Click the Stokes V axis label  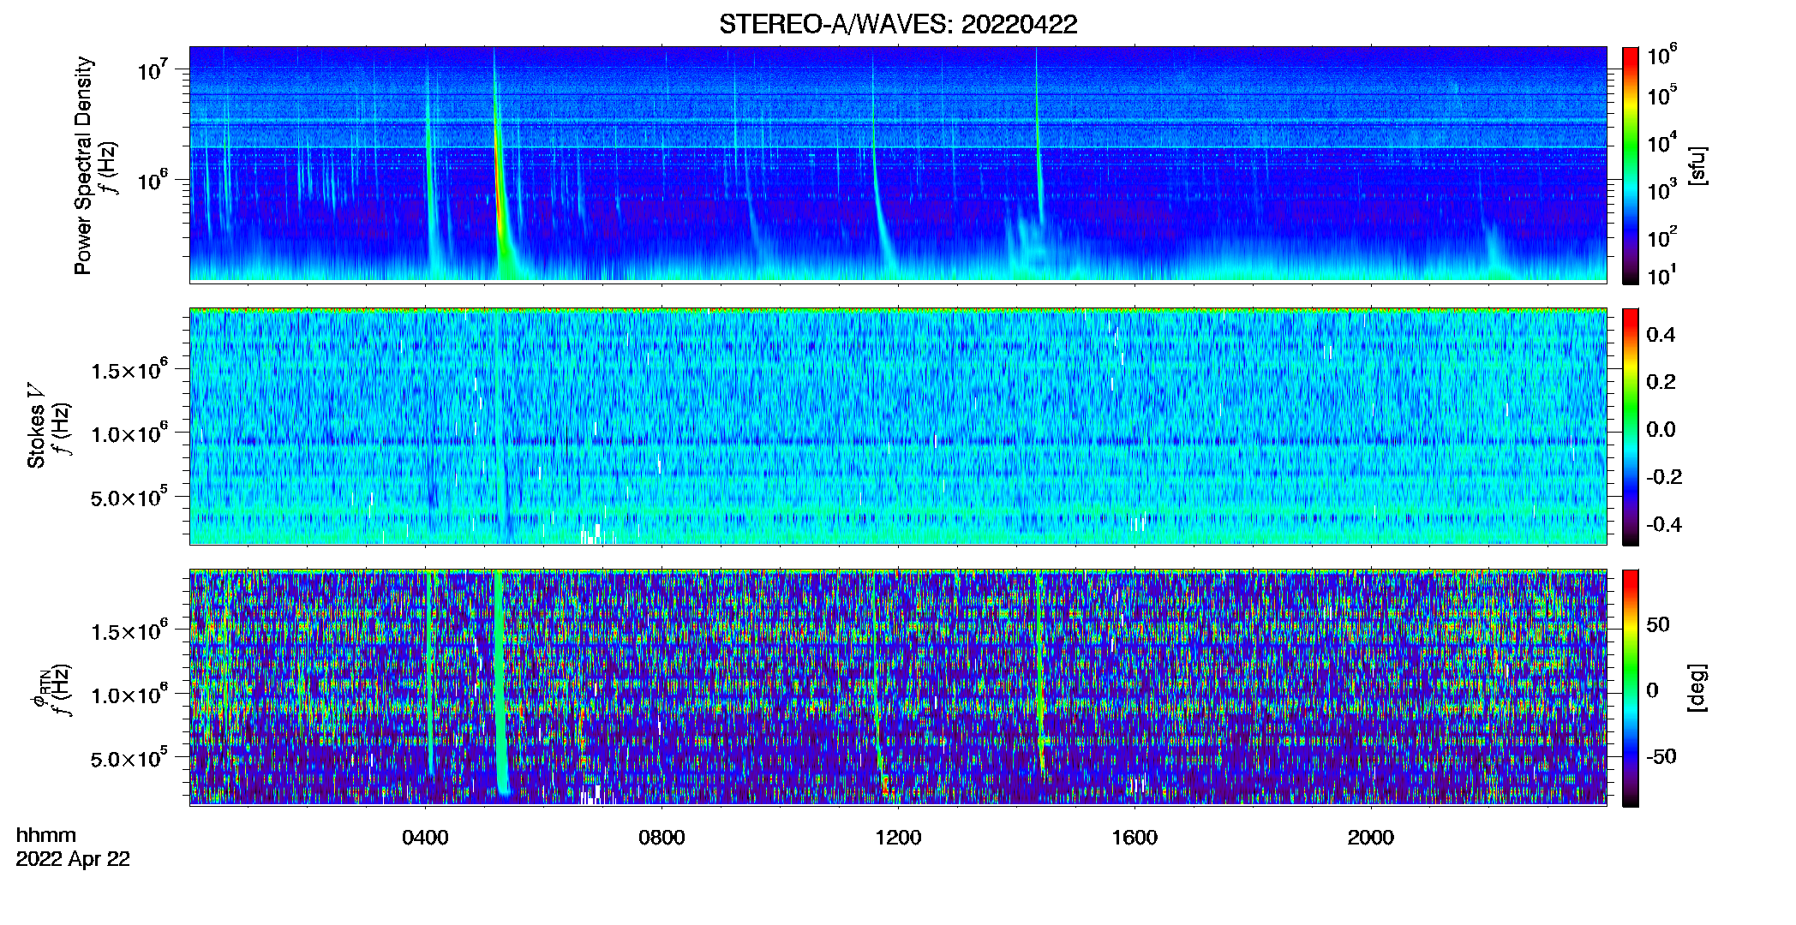(x=36, y=427)
